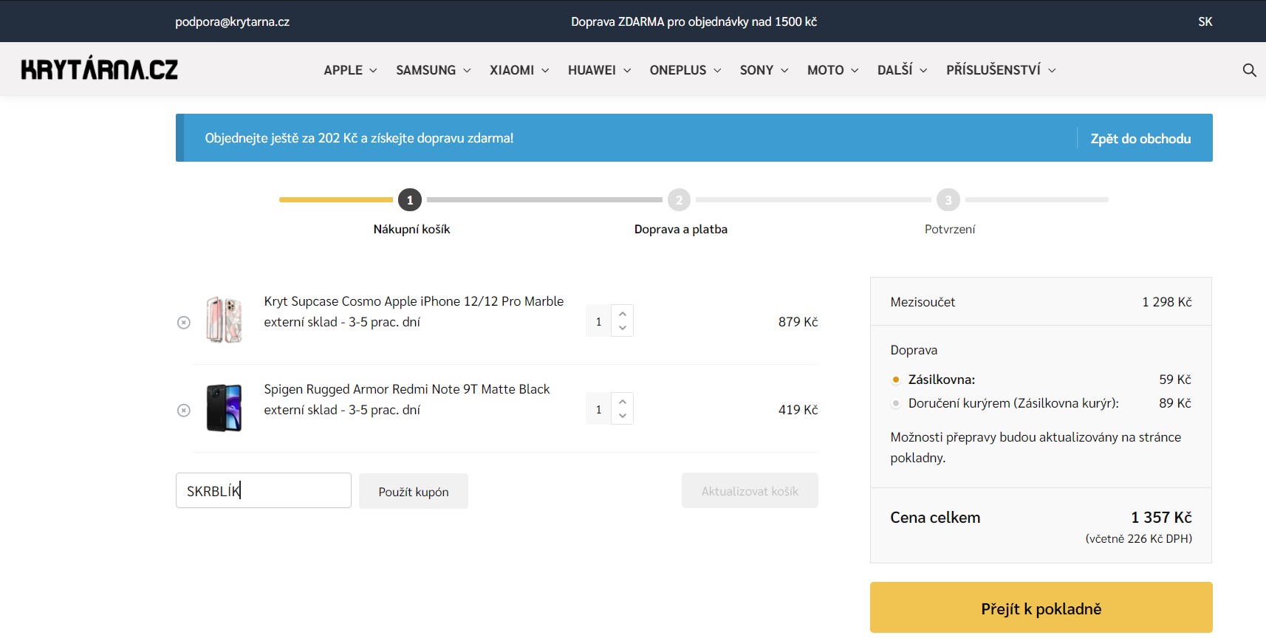Expand the XIAOMI menu
This screenshot has height=638, width=1266.
519,70
